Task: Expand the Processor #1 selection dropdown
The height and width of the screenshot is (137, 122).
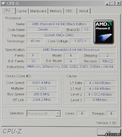Action: (58, 114)
